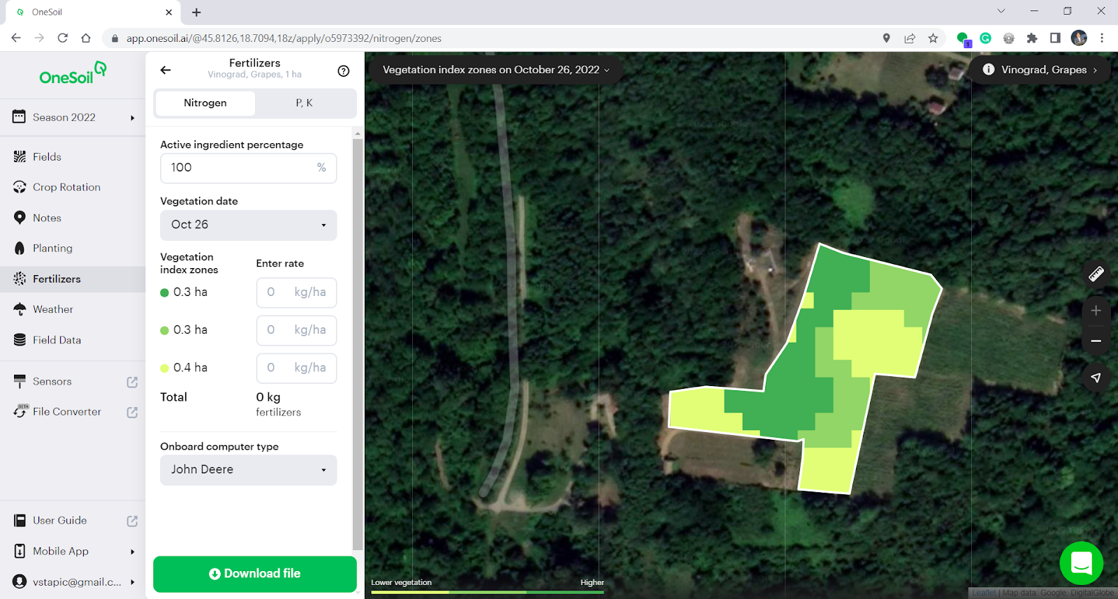1118x599 pixels.
Task: Open browser side panel icon
Action: coord(1055,38)
